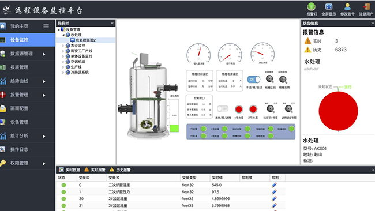This screenshot has height=211, width=375.
Task: Open 全屏显示 fullscreen display icon
Action: [329, 7]
